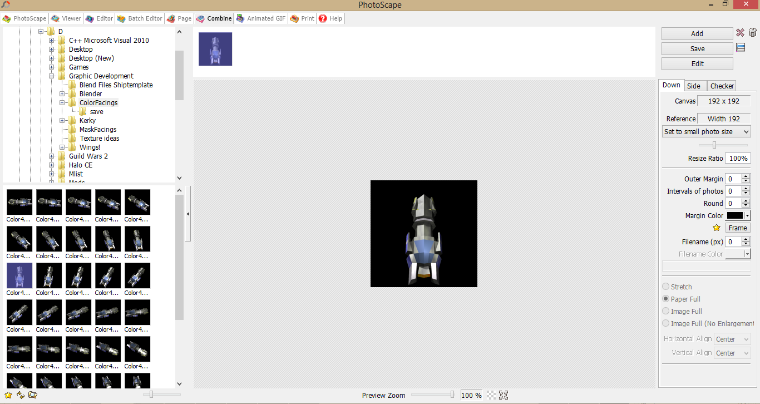Expand the Blender folder node
760x404 pixels.
tap(62, 93)
